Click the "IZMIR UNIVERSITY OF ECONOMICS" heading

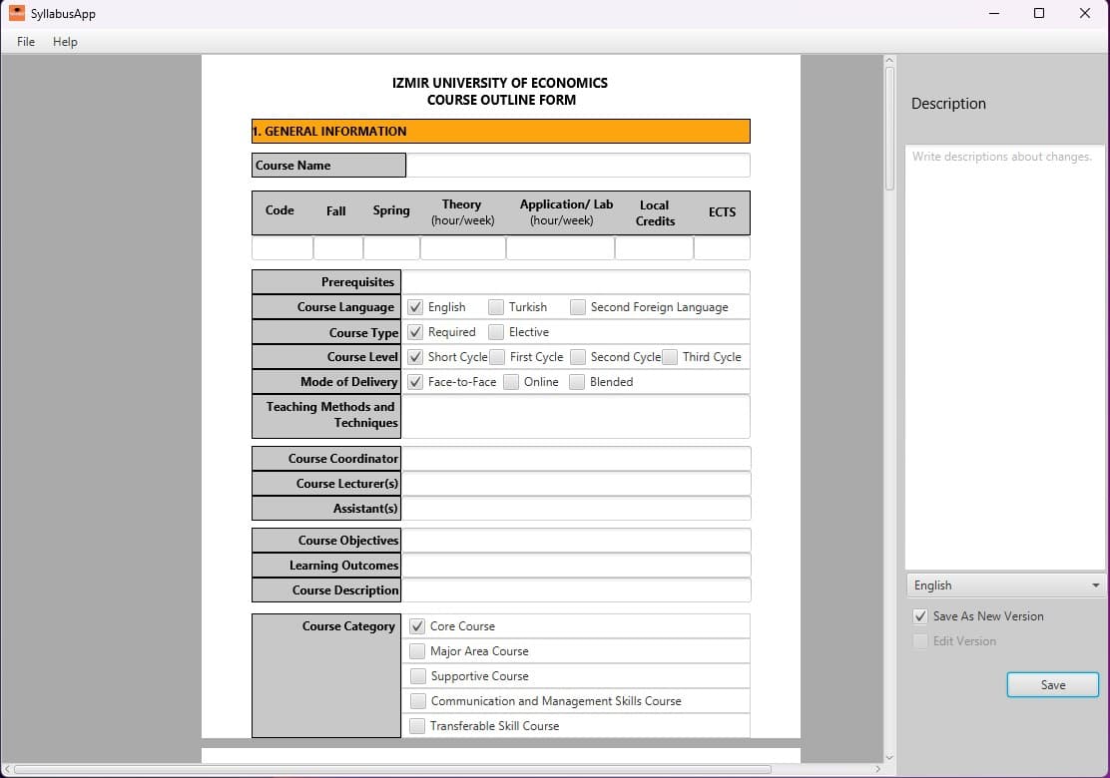point(500,83)
